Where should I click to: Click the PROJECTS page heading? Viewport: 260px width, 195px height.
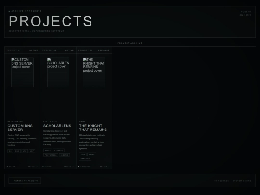[51, 21]
